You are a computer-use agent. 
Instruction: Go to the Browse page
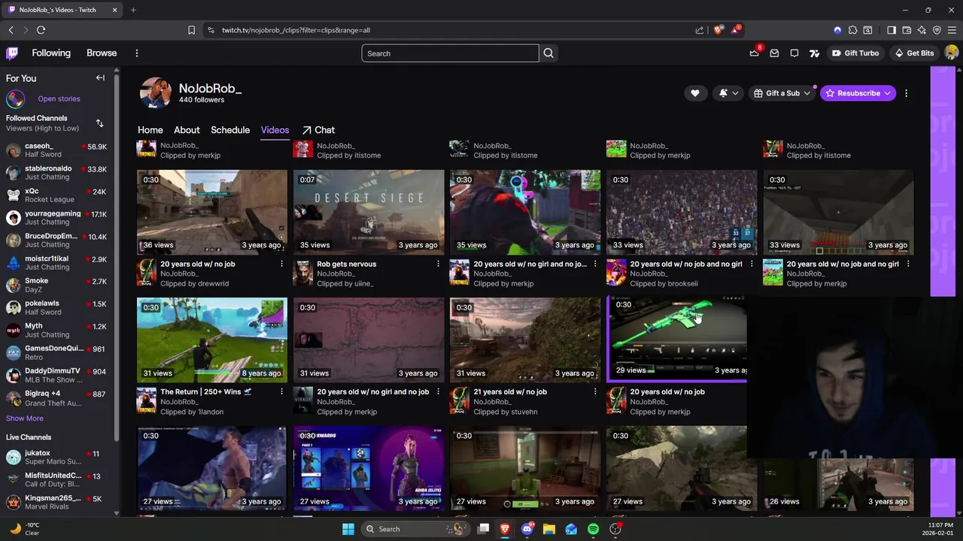pyautogui.click(x=102, y=53)
